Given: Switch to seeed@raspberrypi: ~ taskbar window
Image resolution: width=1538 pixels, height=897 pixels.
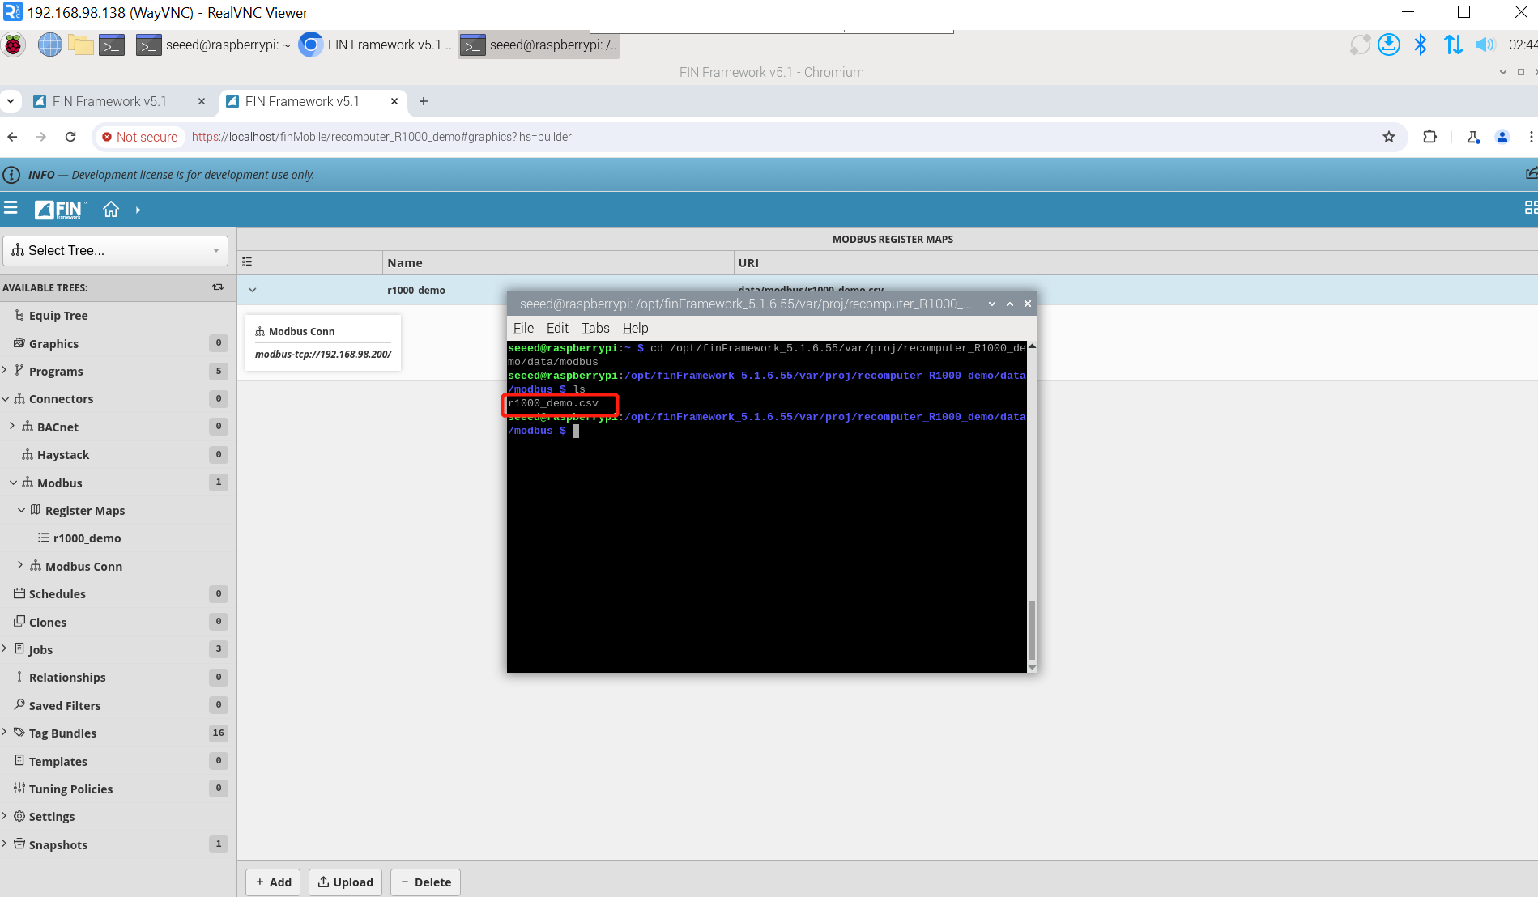Looking at the screenshot, I should (213, 45).
